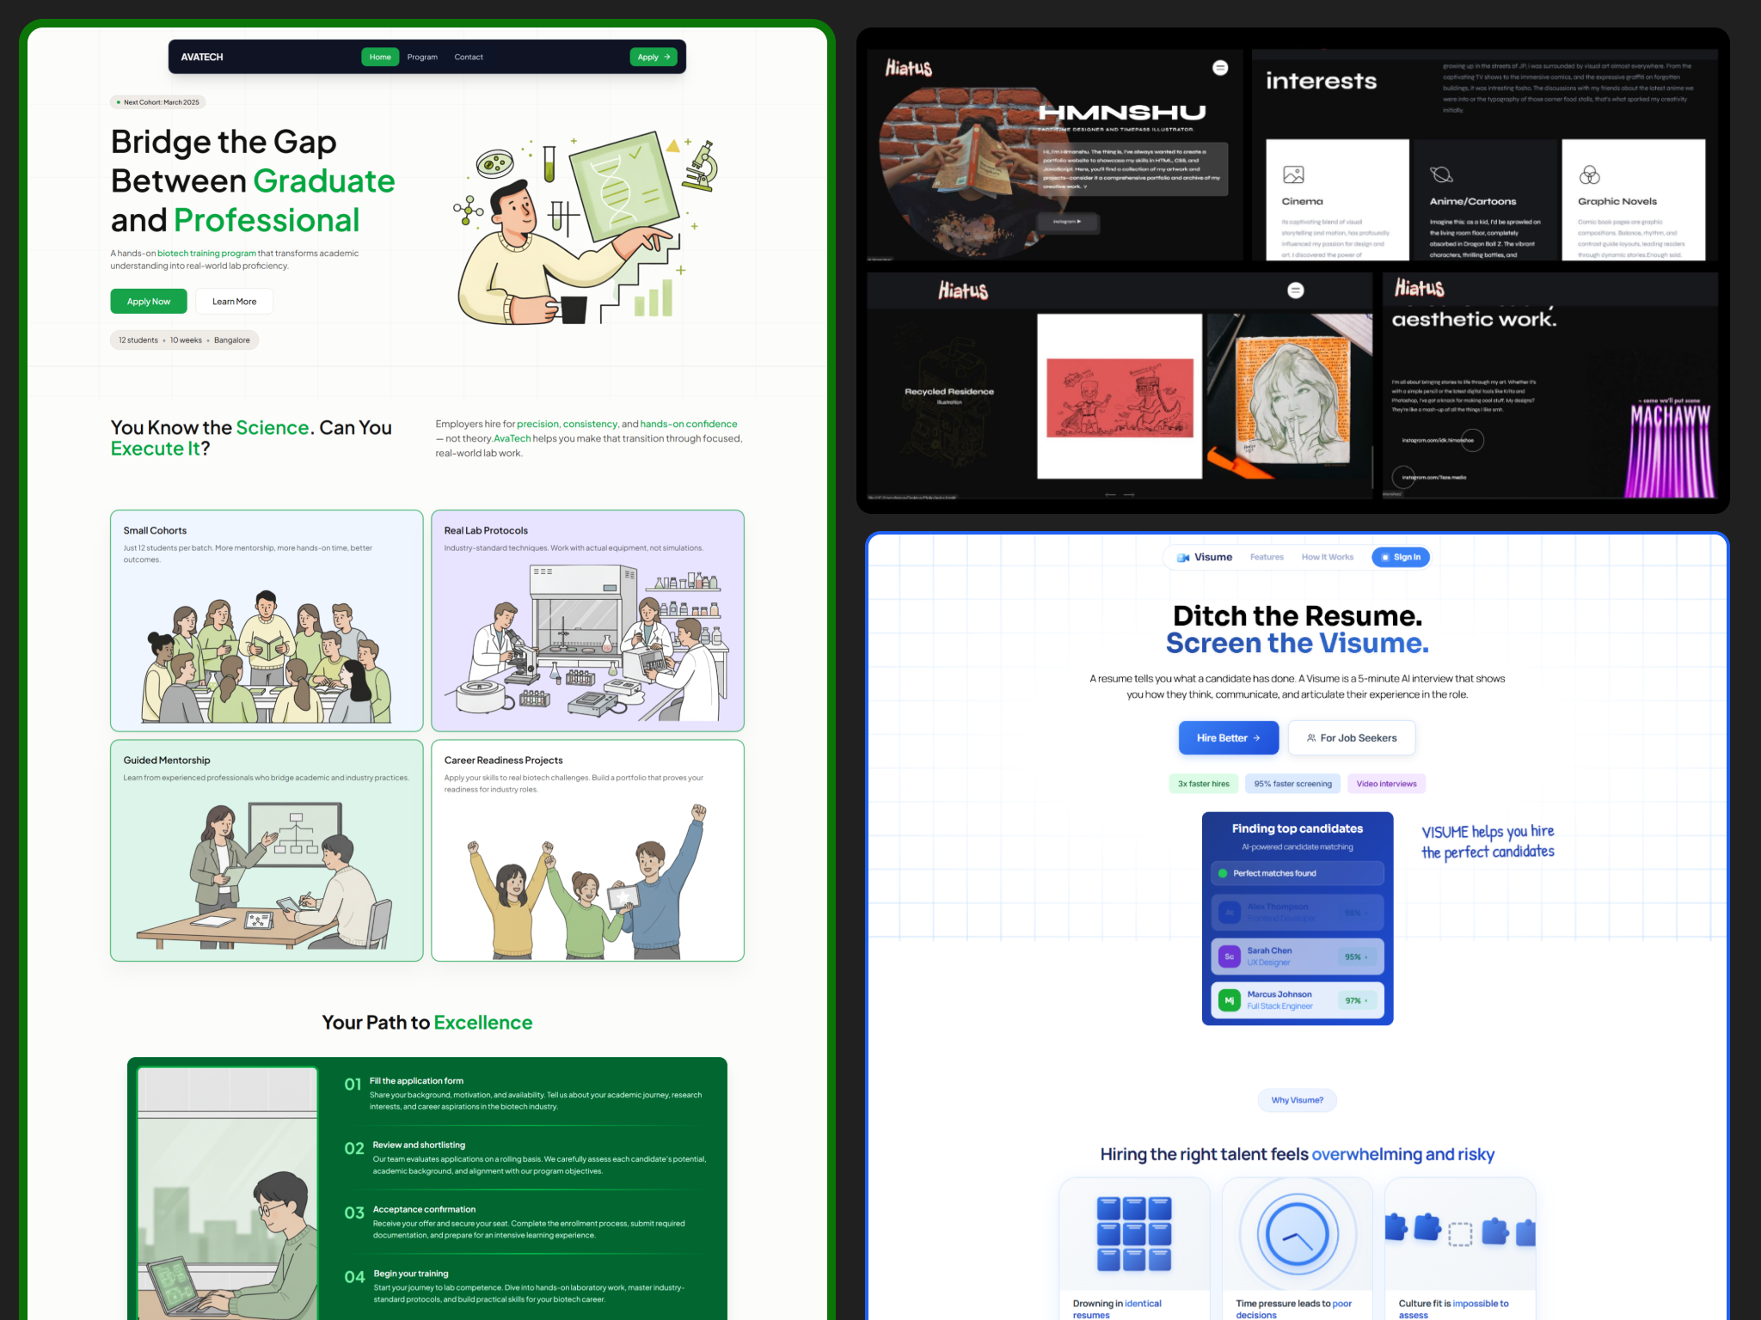This screenshot has width=1761, height=1320.
Task: Click the person icon in For Job Seekers
Action: pyautogui.click(x=1311, y=738)
